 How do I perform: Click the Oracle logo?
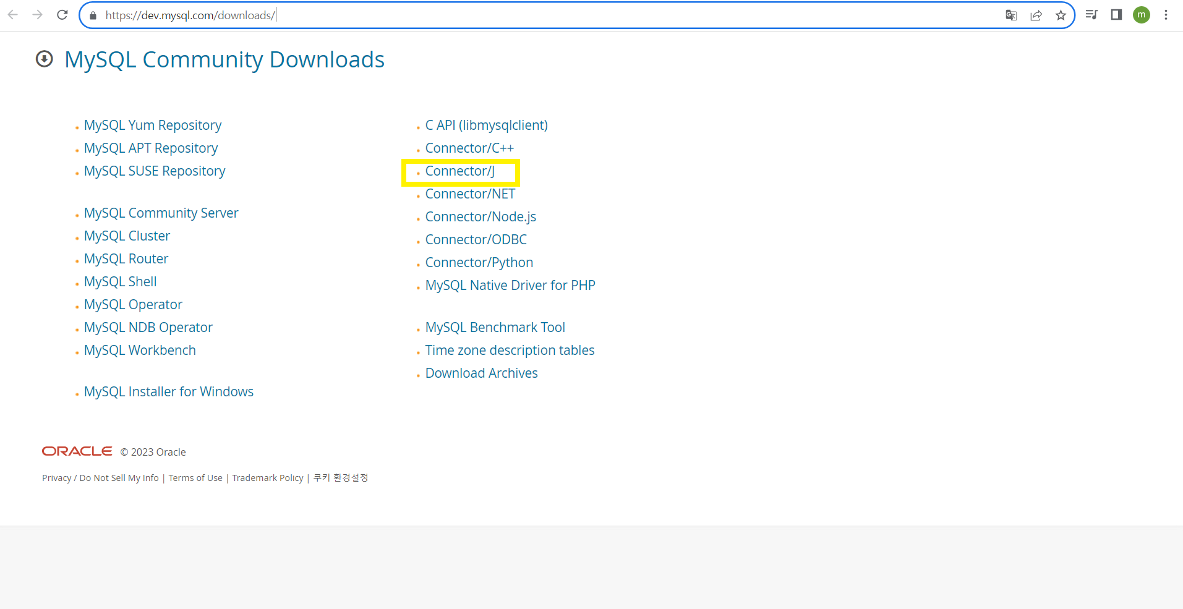pyautogui.click(x=77, y=451)
